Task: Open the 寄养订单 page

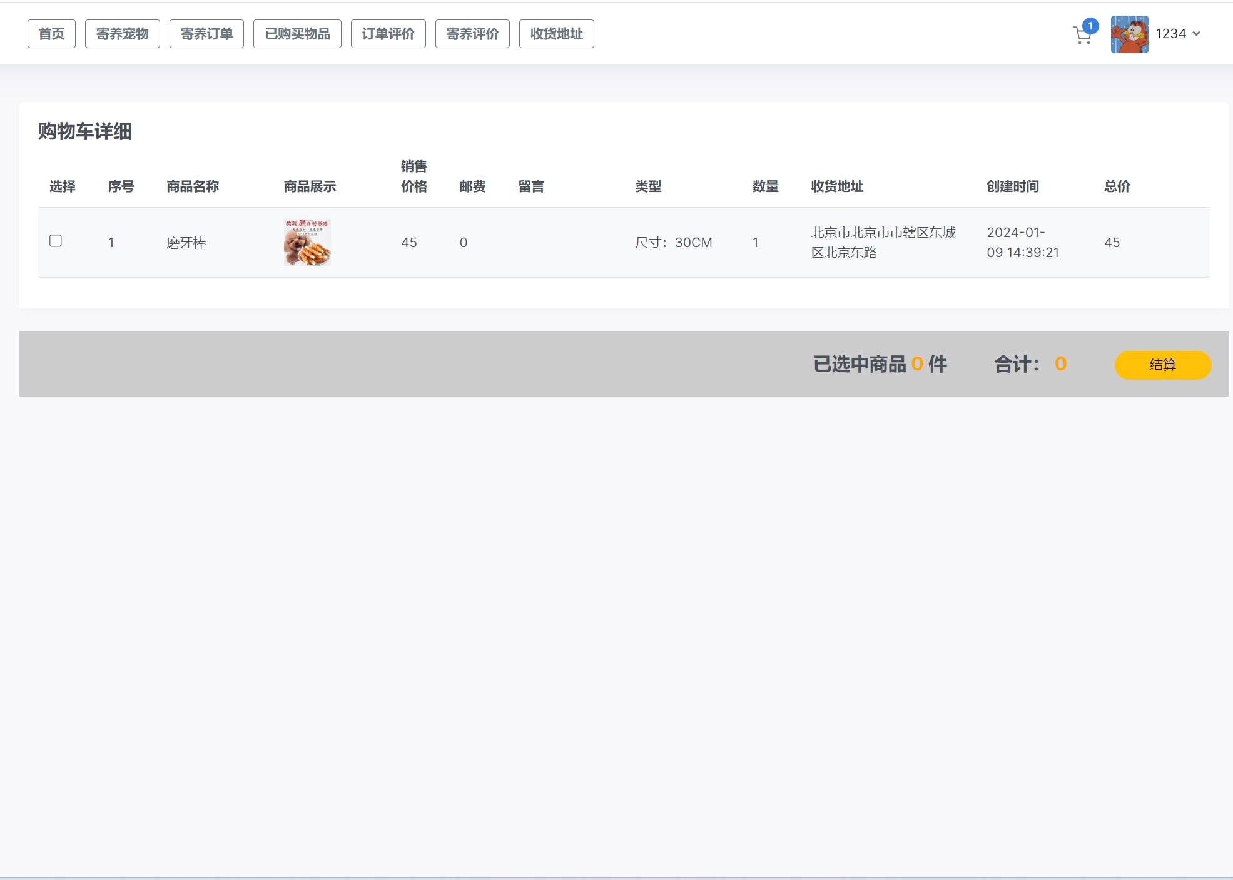Action: (206, 34)
